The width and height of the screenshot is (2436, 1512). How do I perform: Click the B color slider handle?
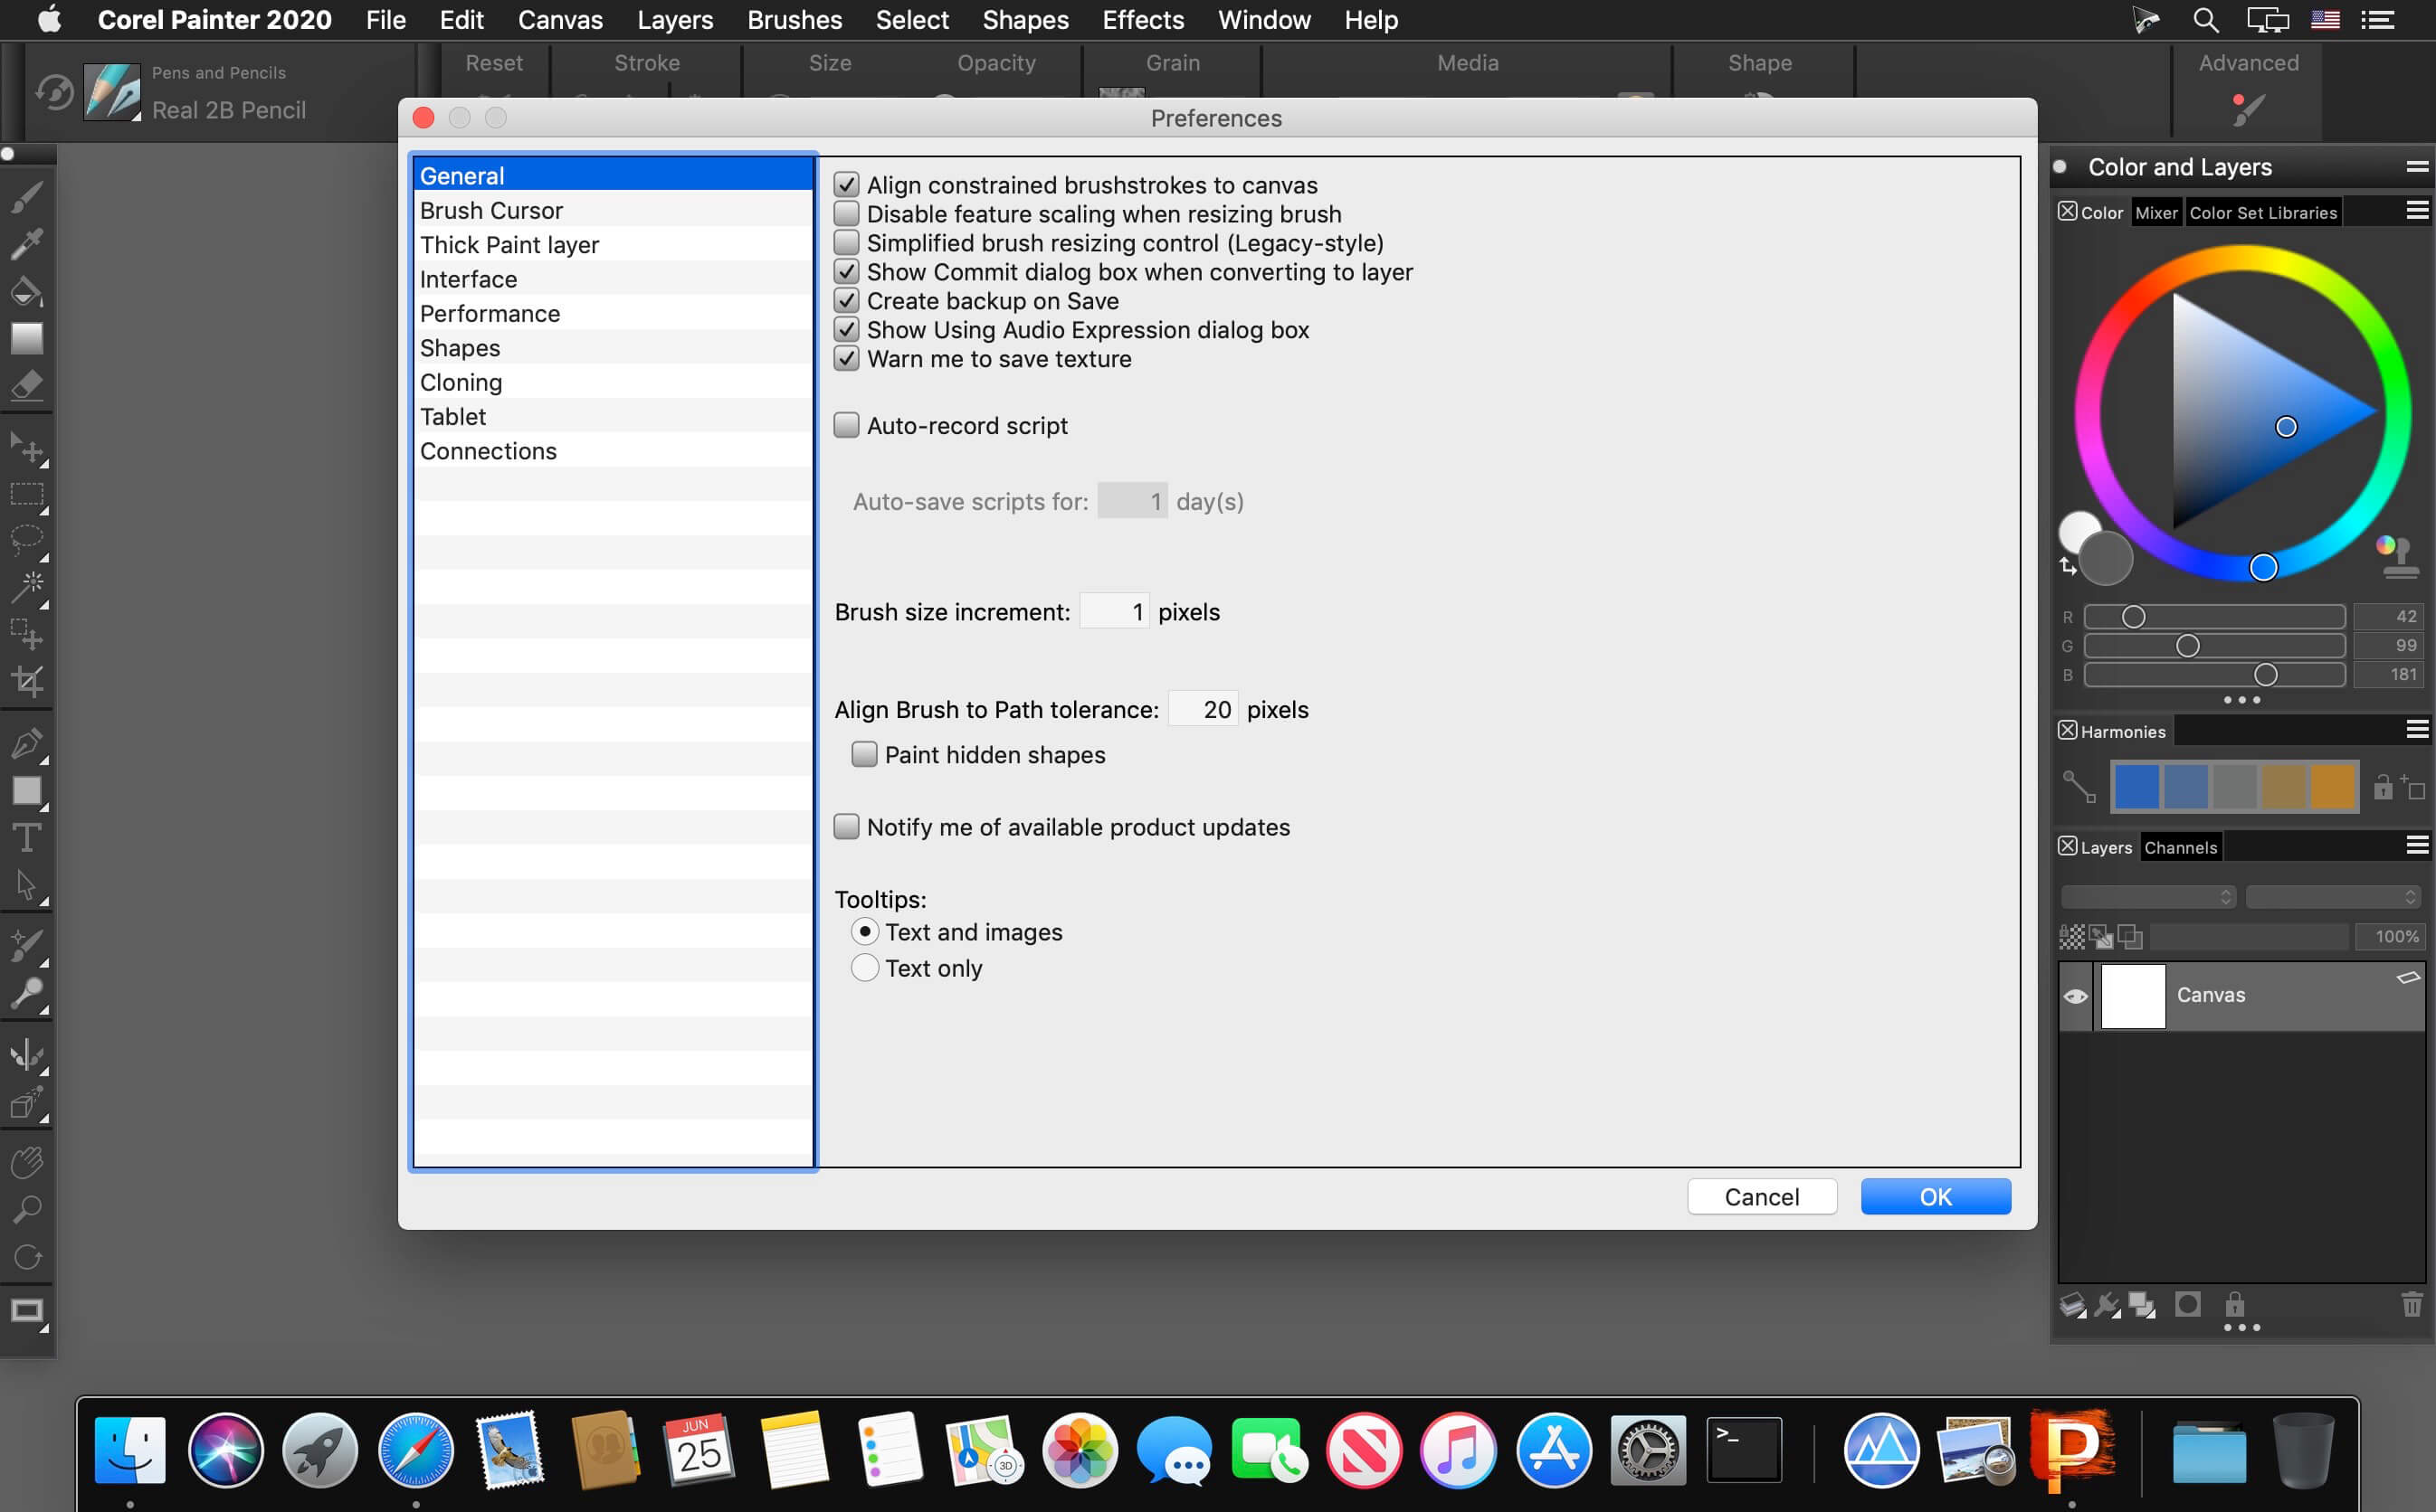[2266, 675]
